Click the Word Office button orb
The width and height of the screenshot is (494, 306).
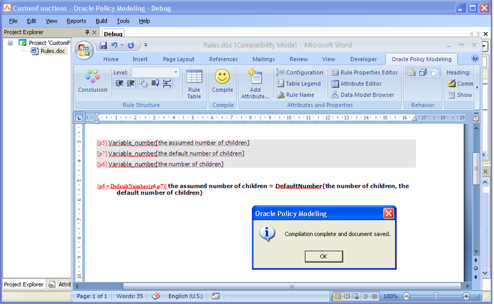(84, 50)
